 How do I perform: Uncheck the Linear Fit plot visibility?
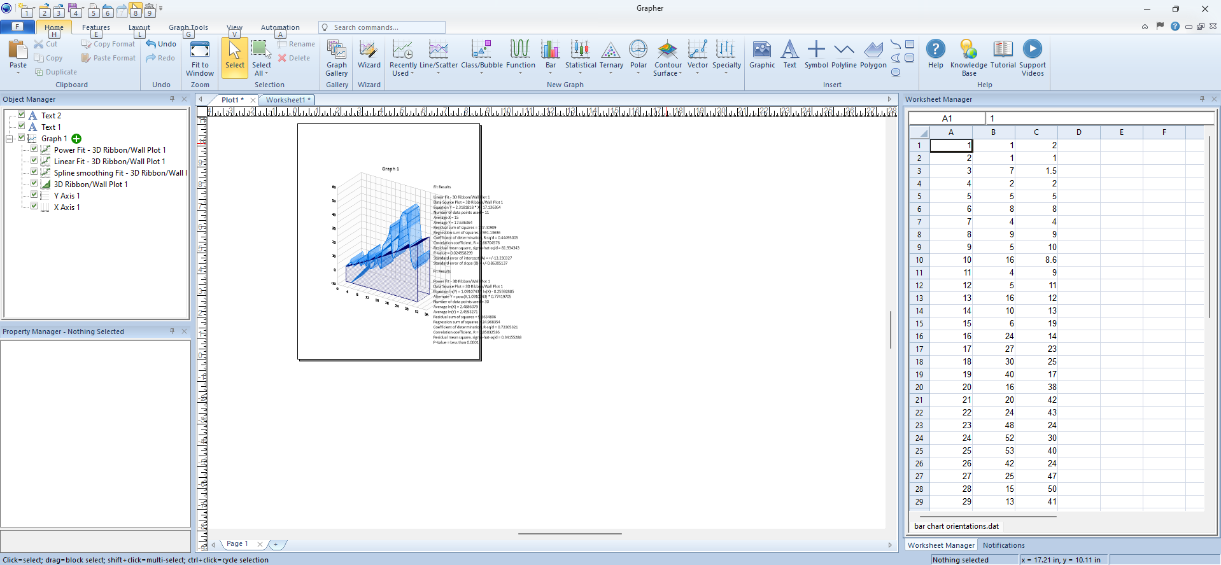coord(34,161)
